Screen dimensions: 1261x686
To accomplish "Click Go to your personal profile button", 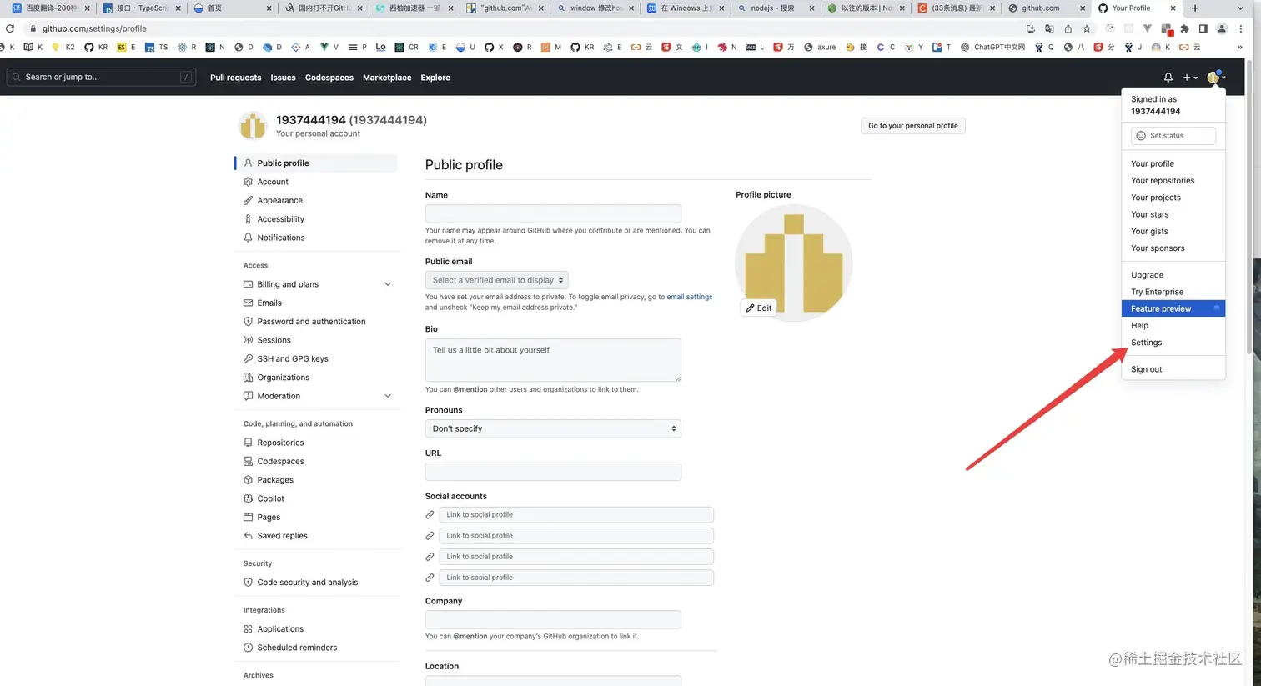I will 912,126.
